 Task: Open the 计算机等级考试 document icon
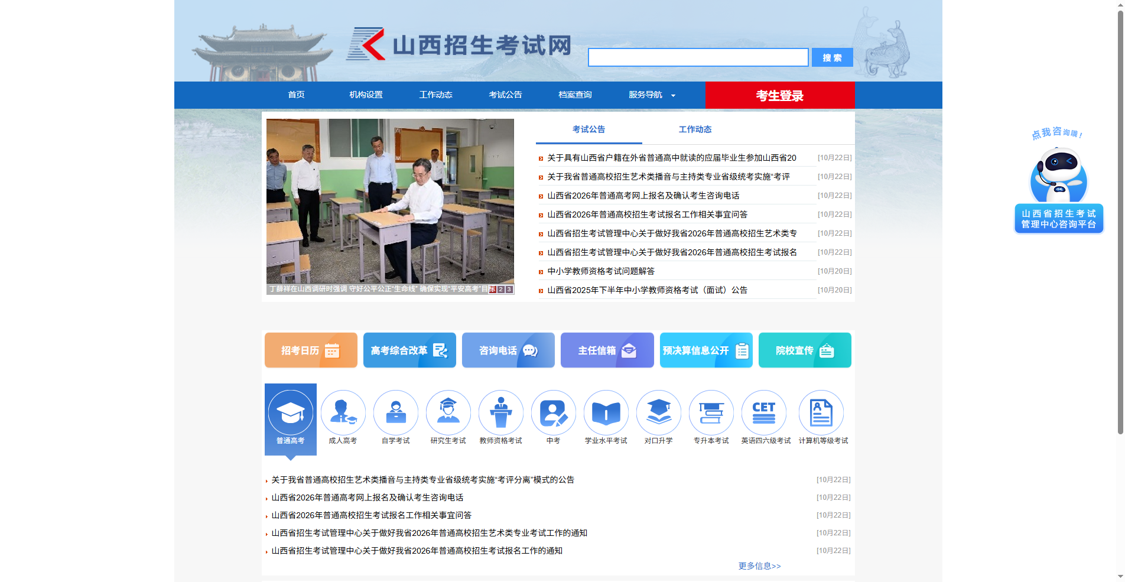[821, 412]
